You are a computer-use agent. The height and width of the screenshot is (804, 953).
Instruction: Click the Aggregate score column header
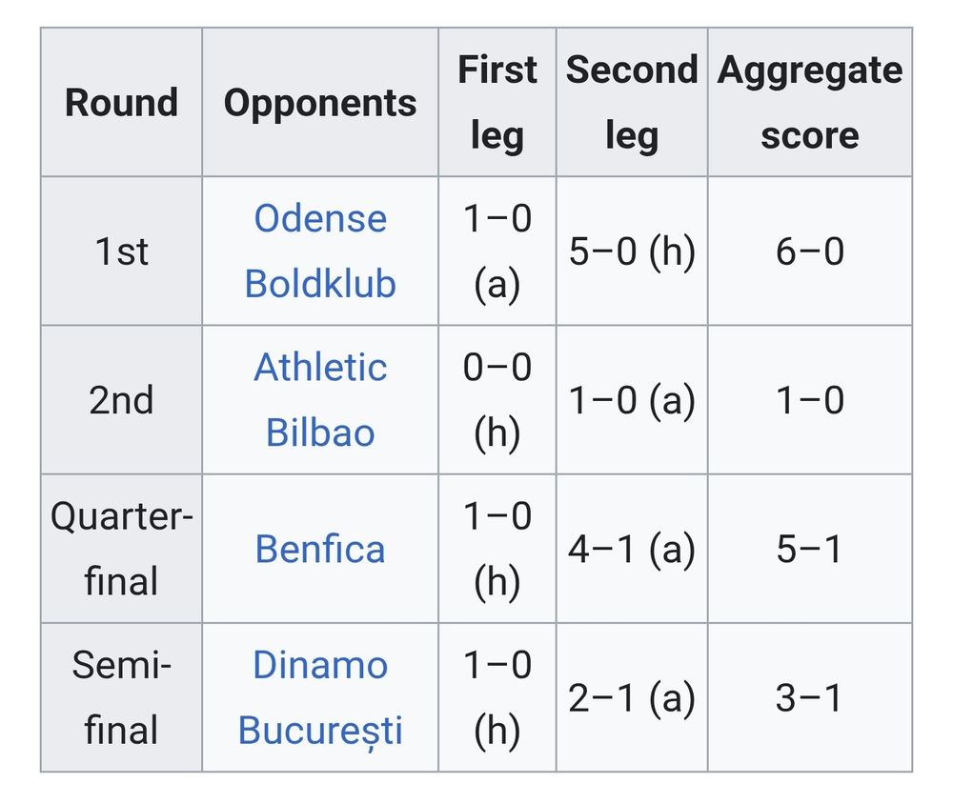[x=810, y=102]
